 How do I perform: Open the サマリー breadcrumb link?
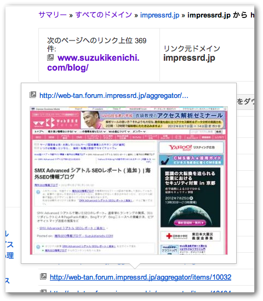pos(53,15)
